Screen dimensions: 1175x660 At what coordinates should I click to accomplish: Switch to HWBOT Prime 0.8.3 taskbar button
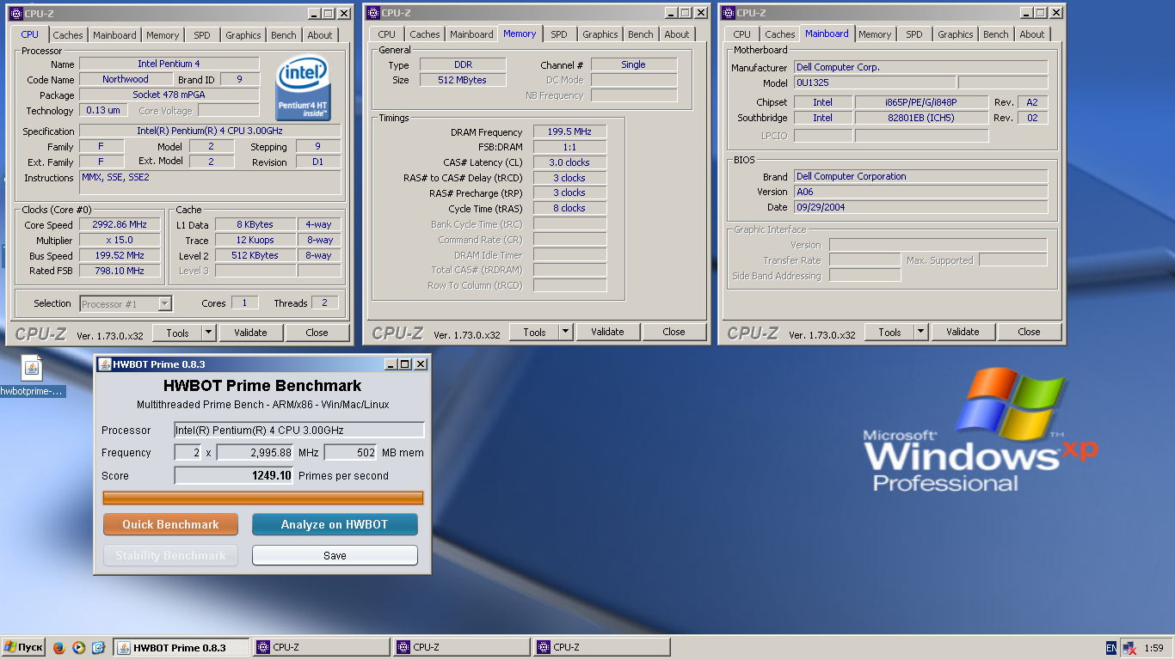coord(181,647)
